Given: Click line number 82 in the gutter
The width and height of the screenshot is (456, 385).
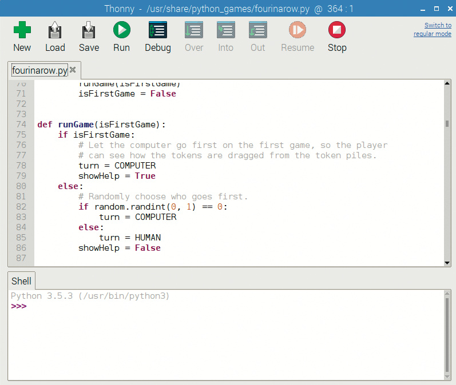Looking at the screenshot, I should (22, 207).
